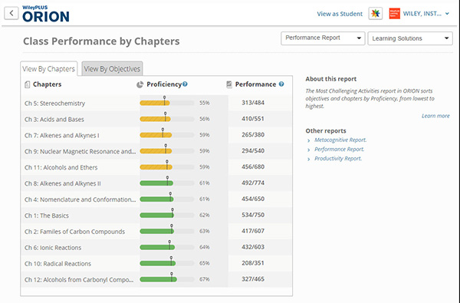Open the colorful star icon

(375, 14)
